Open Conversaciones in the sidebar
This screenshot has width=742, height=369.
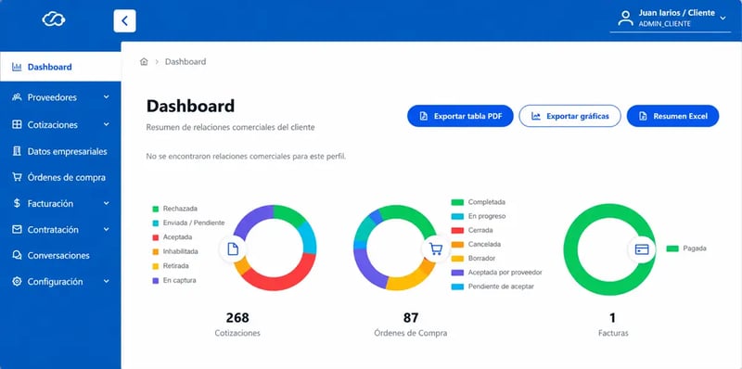[x=60, y=256]
